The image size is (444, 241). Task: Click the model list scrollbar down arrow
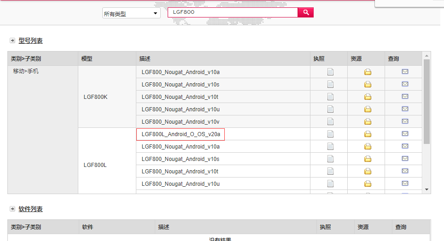426,189
